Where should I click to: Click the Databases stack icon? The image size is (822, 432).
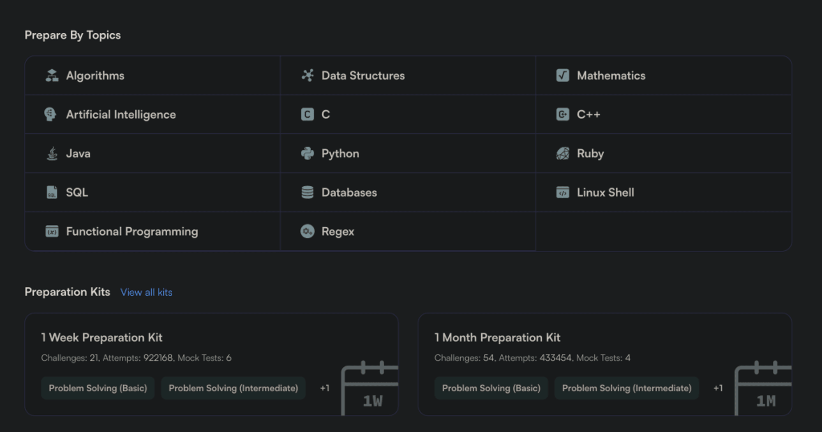[x=307, y=192]
